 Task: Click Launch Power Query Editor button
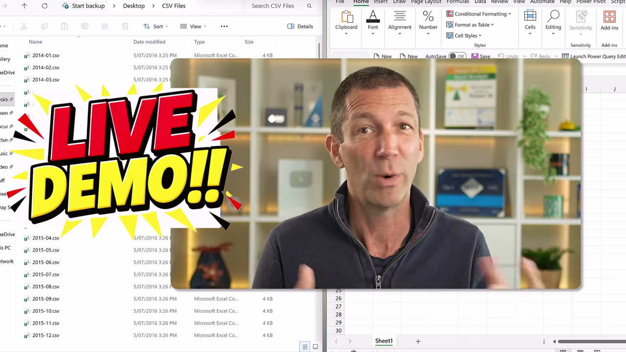pos(594,56)
